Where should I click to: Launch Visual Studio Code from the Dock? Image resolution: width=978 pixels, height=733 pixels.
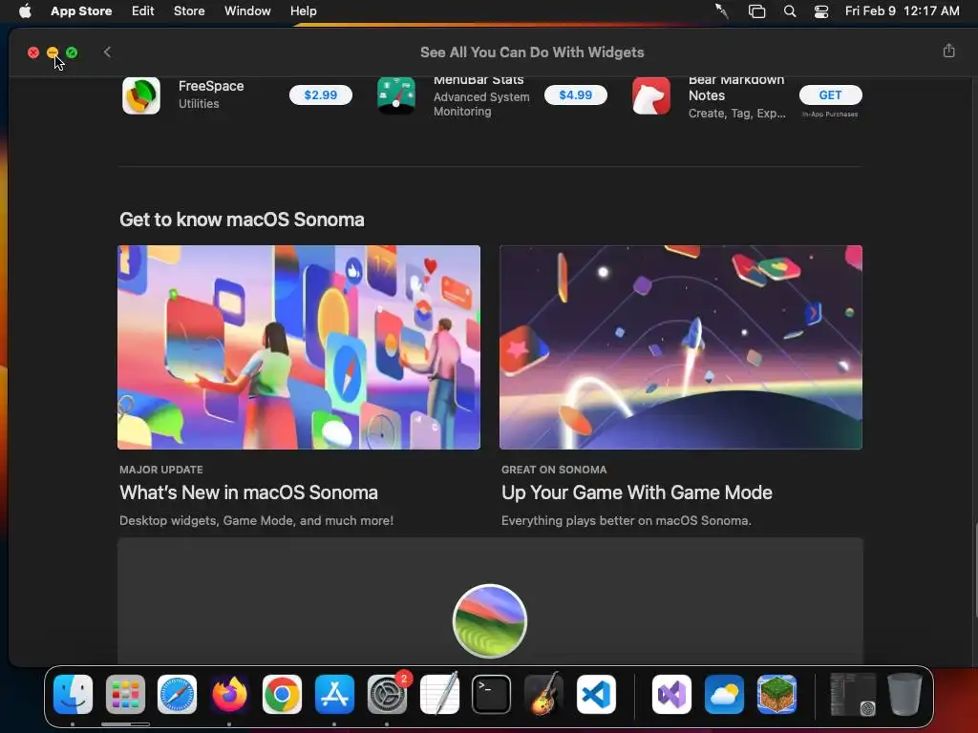click(x=596, y=694)
